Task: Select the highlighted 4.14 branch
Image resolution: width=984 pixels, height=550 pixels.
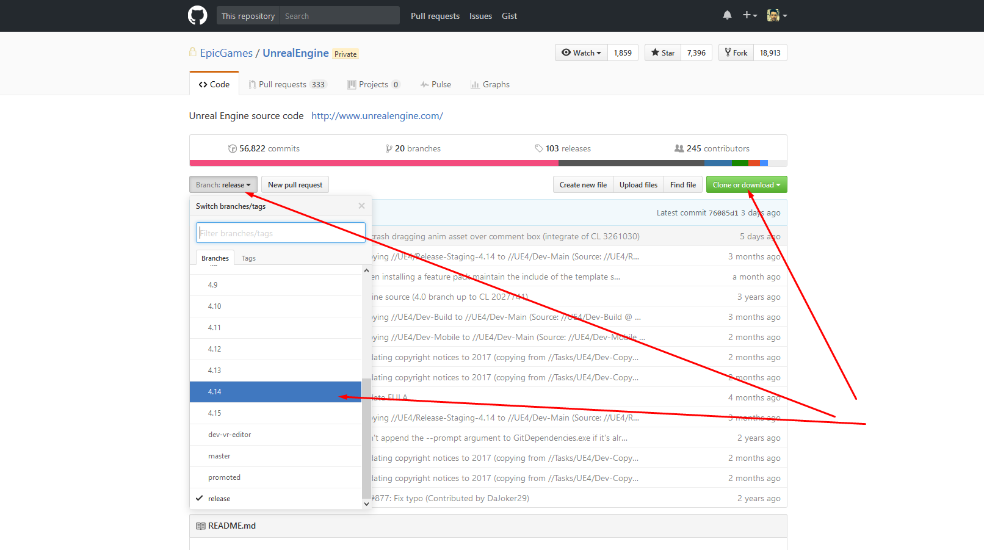Action: tap(276, 392)
